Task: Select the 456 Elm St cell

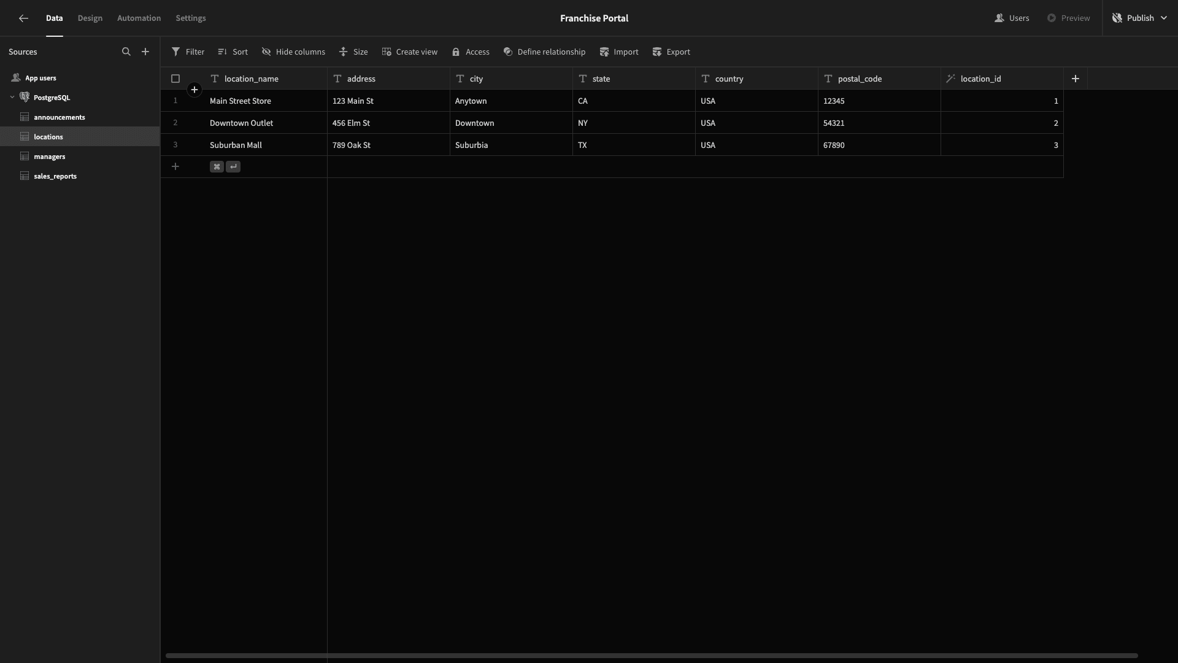Action: (x=388, y=123)
